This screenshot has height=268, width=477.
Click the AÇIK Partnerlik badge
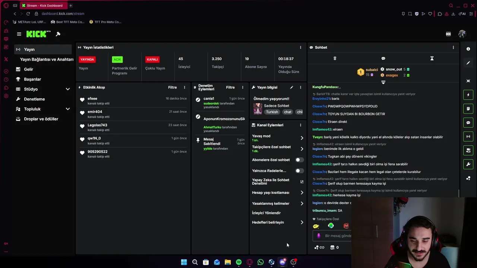tap(117, 60)
